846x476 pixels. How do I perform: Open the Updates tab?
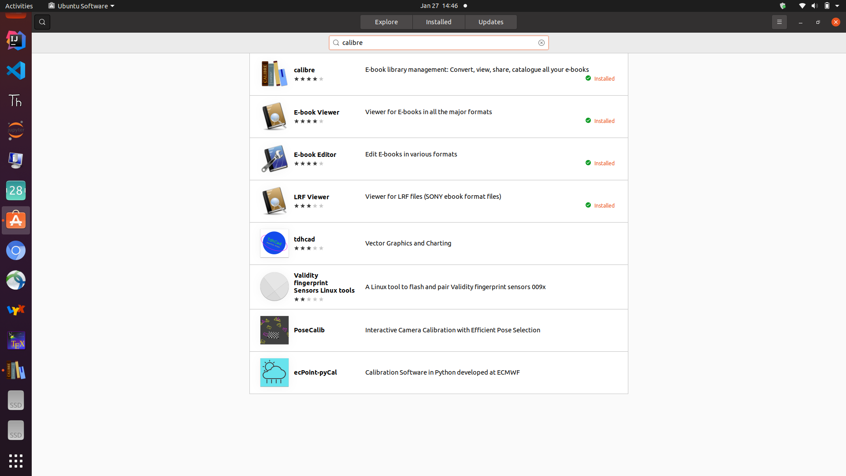coord(491,22)
